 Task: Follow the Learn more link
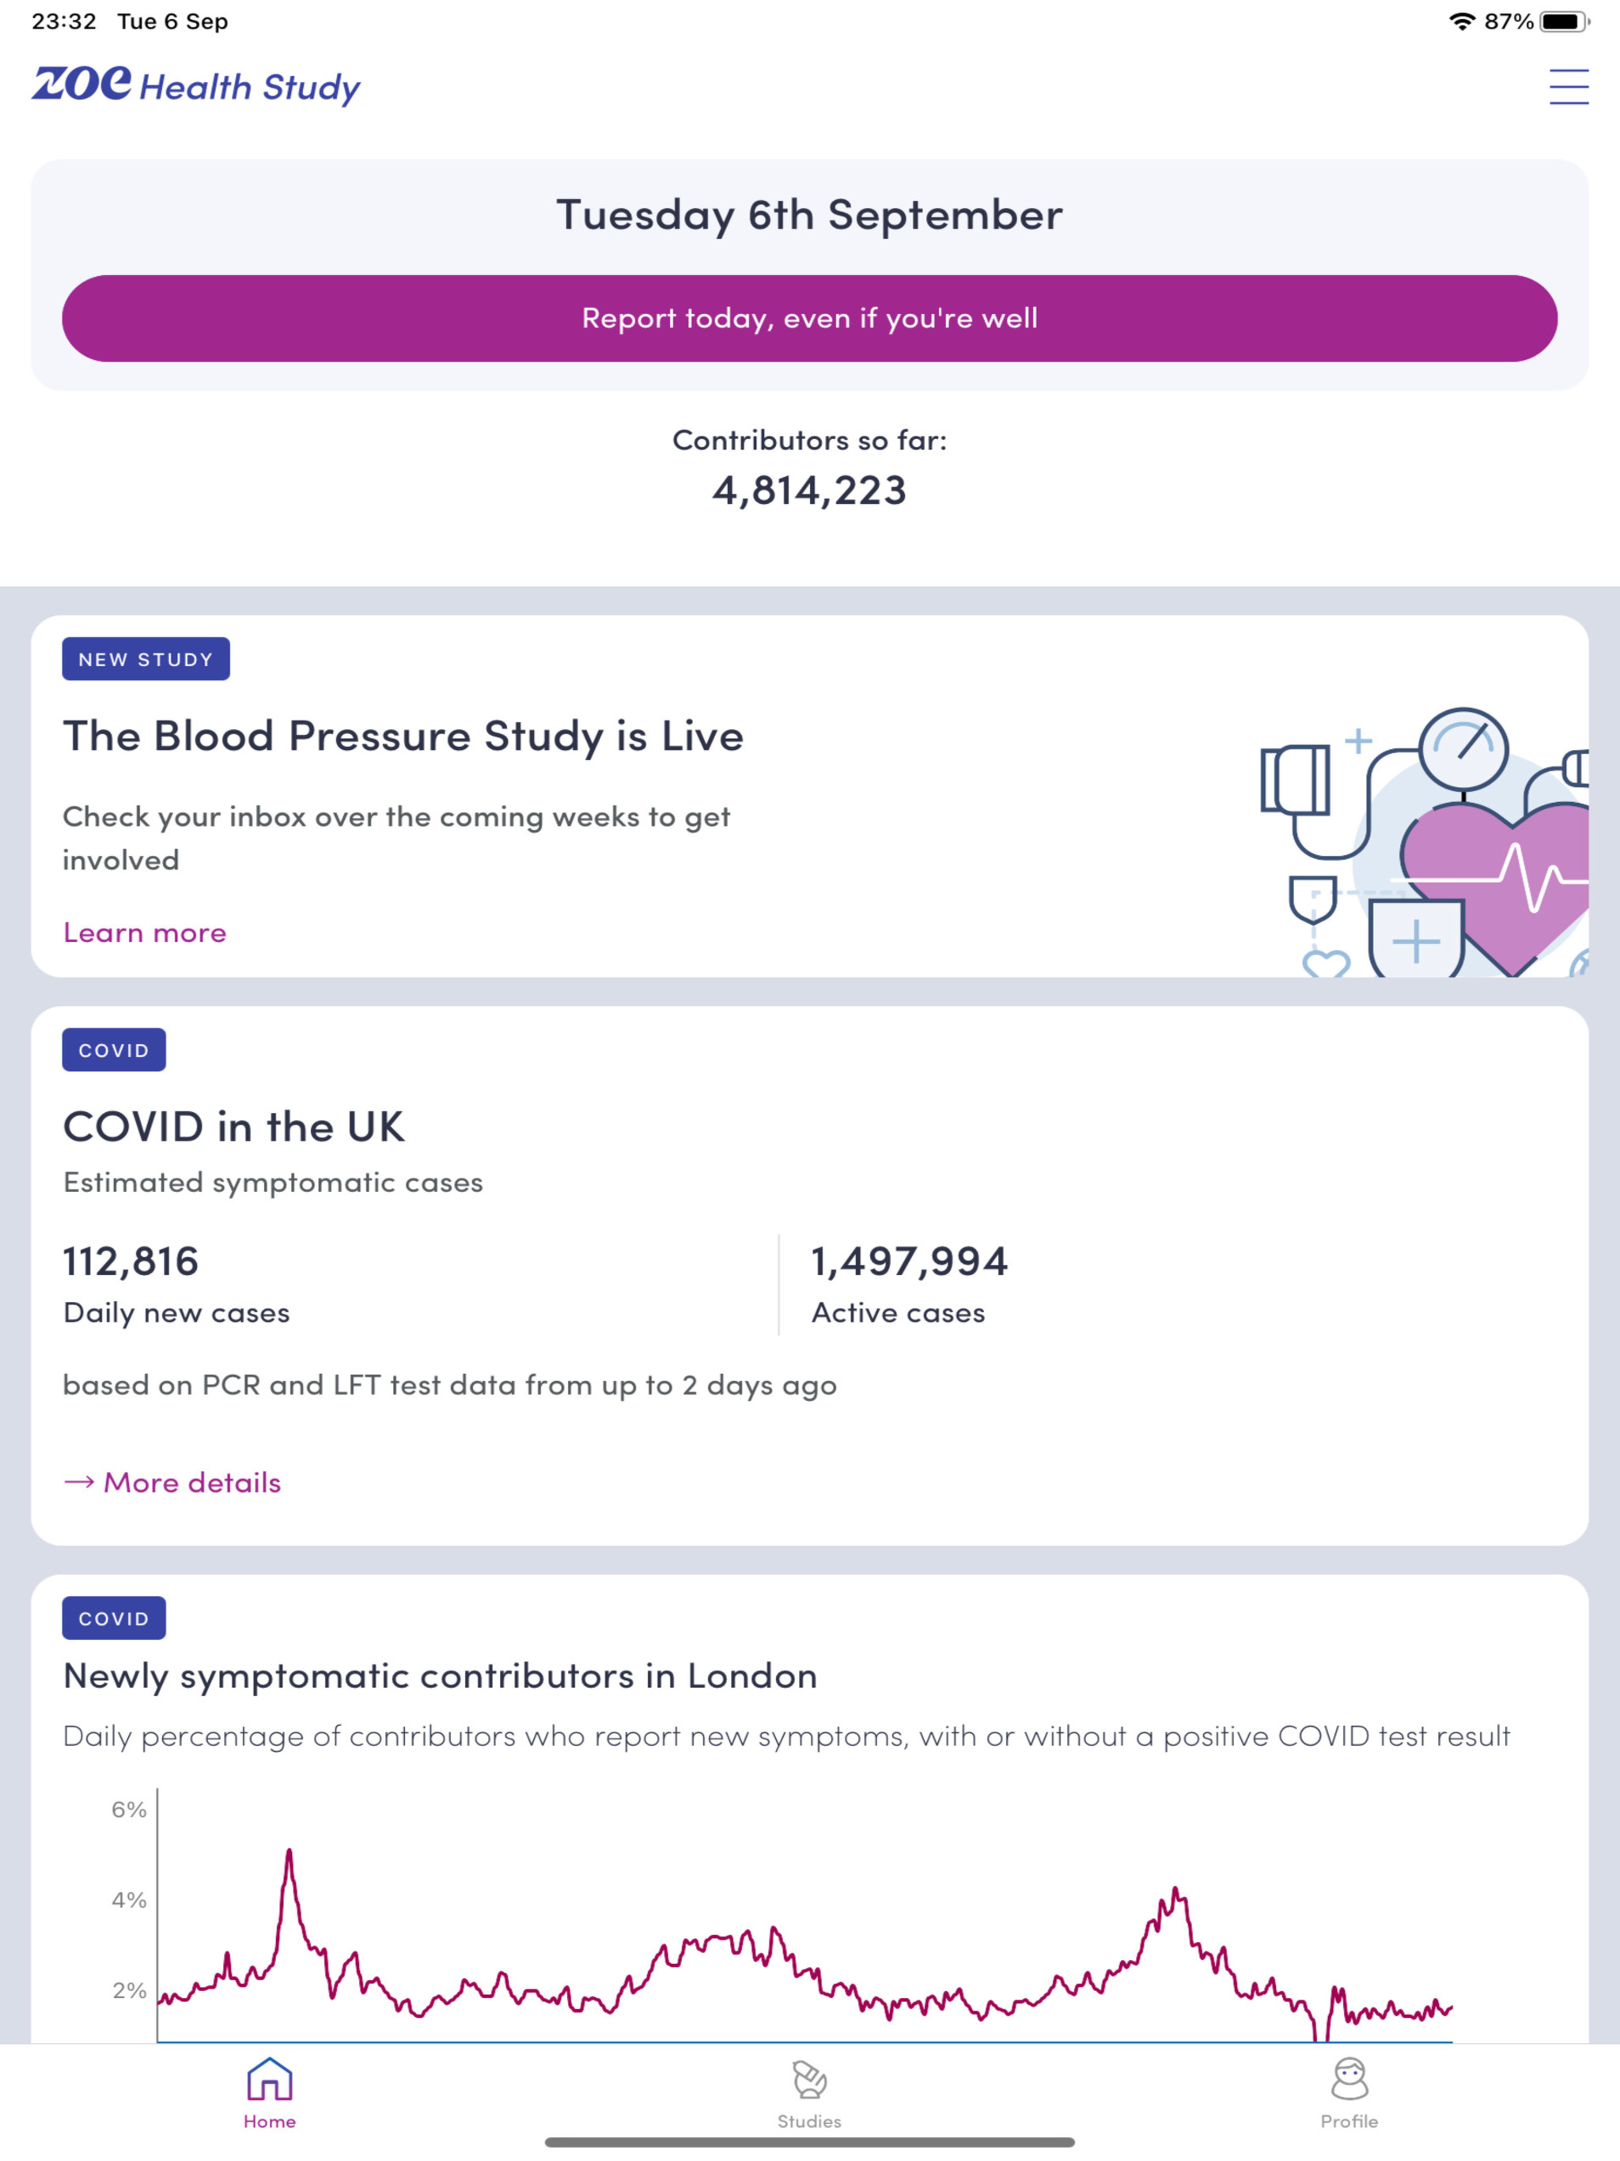tap(145, 932)
